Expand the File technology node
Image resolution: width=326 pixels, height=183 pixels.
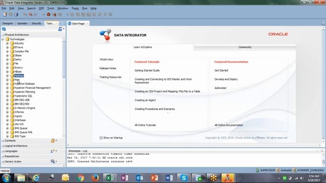tap(7, 64)
